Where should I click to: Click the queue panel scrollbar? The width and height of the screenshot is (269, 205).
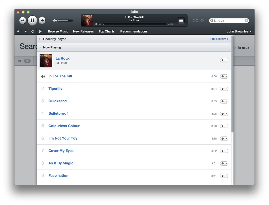tap(232, 84)
